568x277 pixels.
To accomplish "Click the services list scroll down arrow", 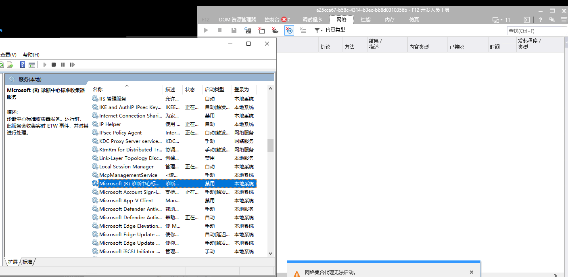I will pyautogui.click(x=270, y=253).
